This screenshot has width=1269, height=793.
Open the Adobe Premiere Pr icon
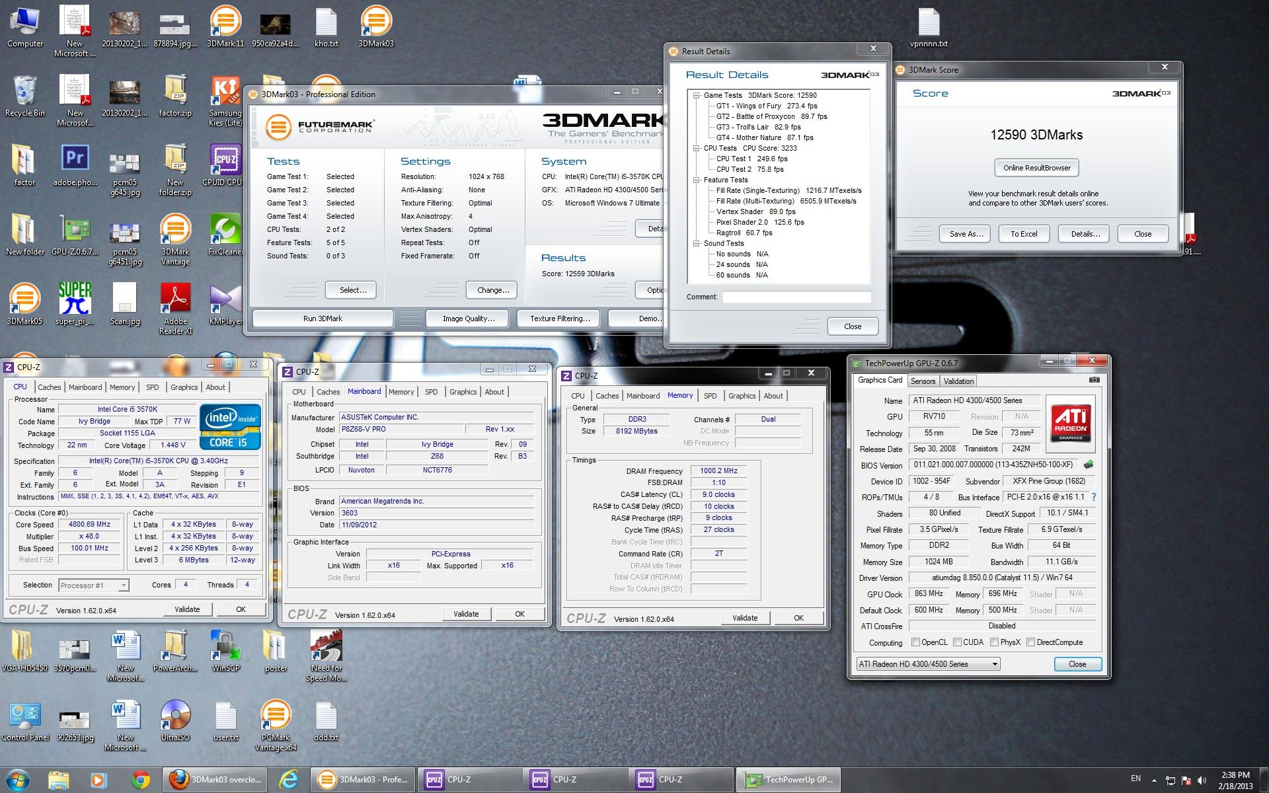(75, 165)
